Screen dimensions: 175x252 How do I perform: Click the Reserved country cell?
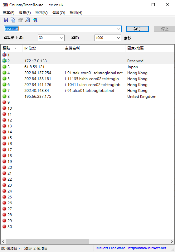tap(135, 61)
